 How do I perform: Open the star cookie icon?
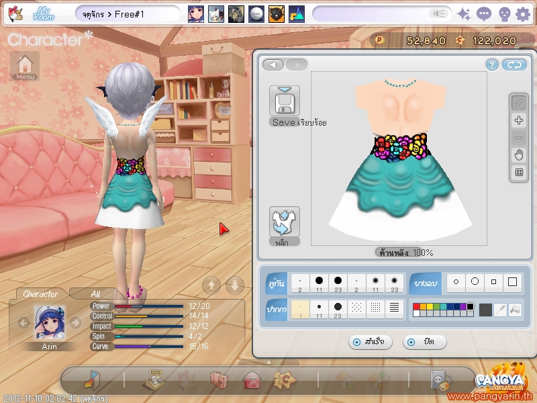click(x=284, y=379)
